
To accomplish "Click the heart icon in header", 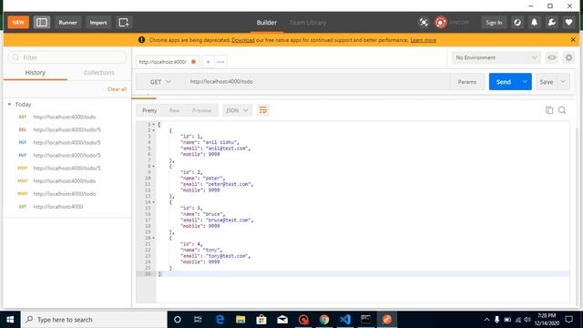I will 568,23.
